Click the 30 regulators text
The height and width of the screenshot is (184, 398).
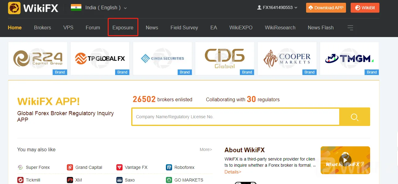[263, 99]
